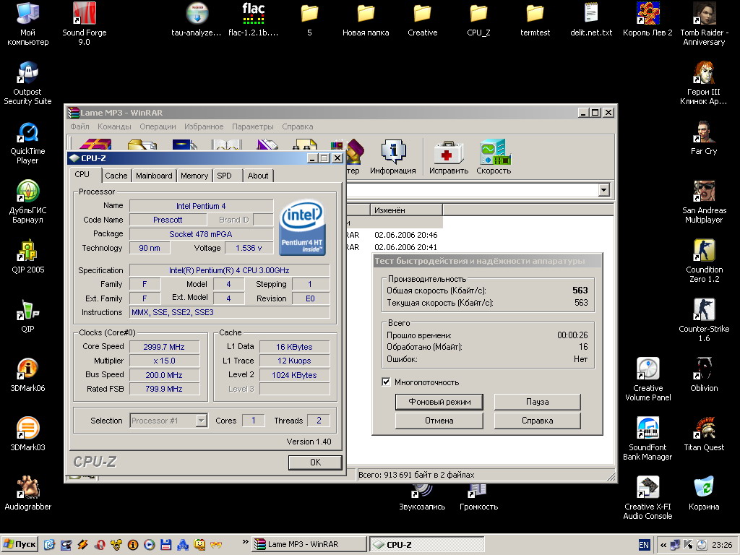This screenshot has width=740, height=555.
Task: Select the QIP 2005 desktop shortcut
Action: point(28,257)
